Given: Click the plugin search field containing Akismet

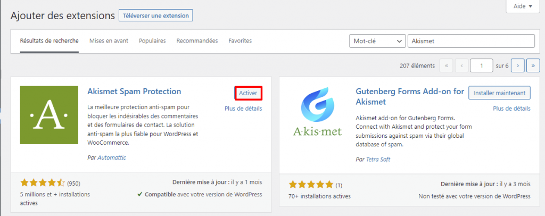Looking at the screenshot, I should click(471, 41).
